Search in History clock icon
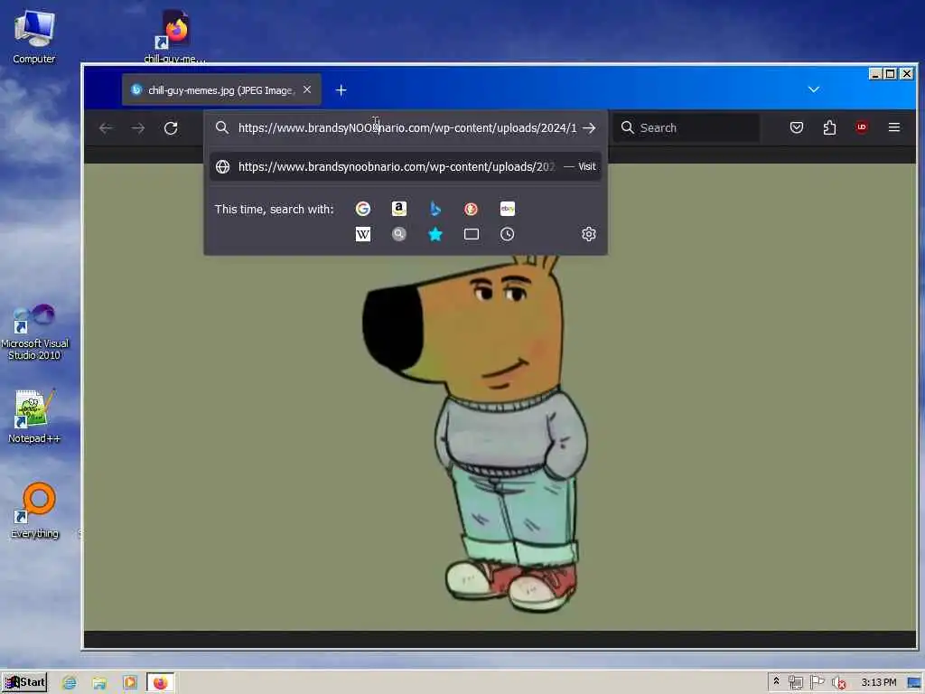Image resolution: width=925 pixels, height=694 pixels. point(508,234)
